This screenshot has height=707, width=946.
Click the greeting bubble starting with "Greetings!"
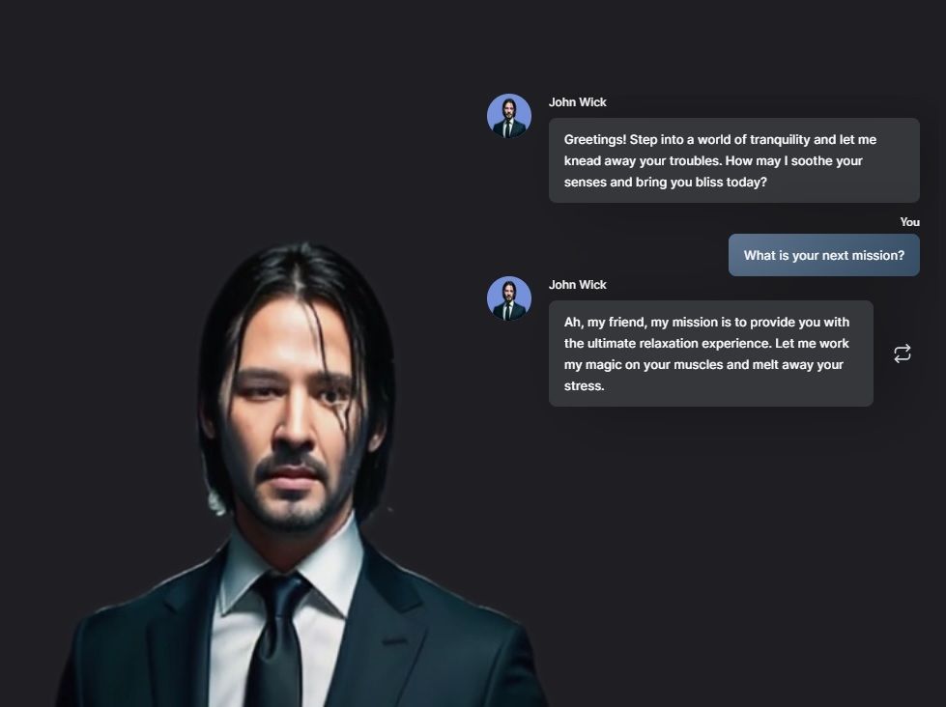pyautogui.click(x=733, y=160)
